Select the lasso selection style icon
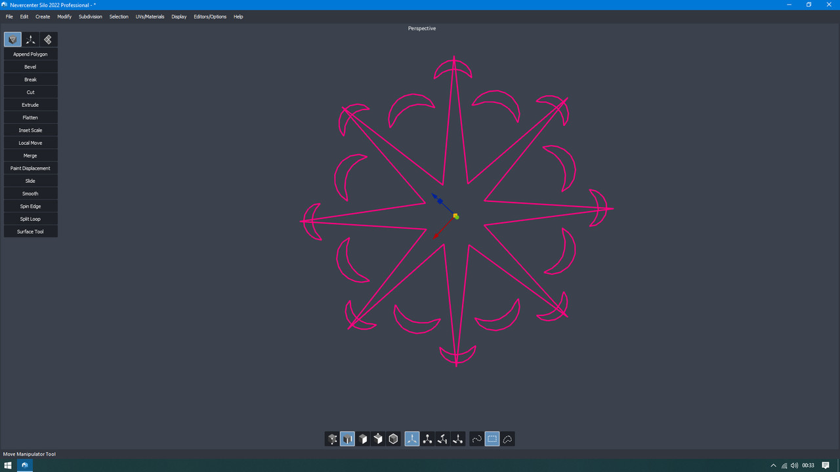The image size is (840, 472). 507,439
